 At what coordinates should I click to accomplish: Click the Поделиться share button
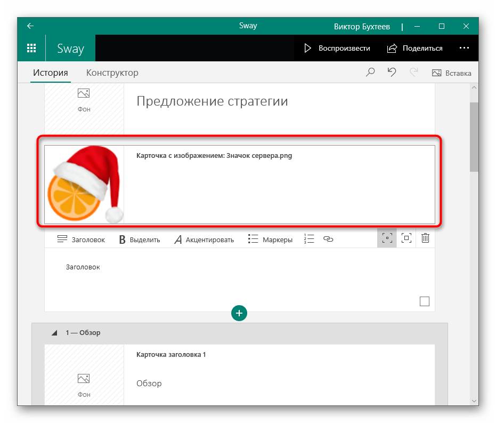click(x=414, y=48)
